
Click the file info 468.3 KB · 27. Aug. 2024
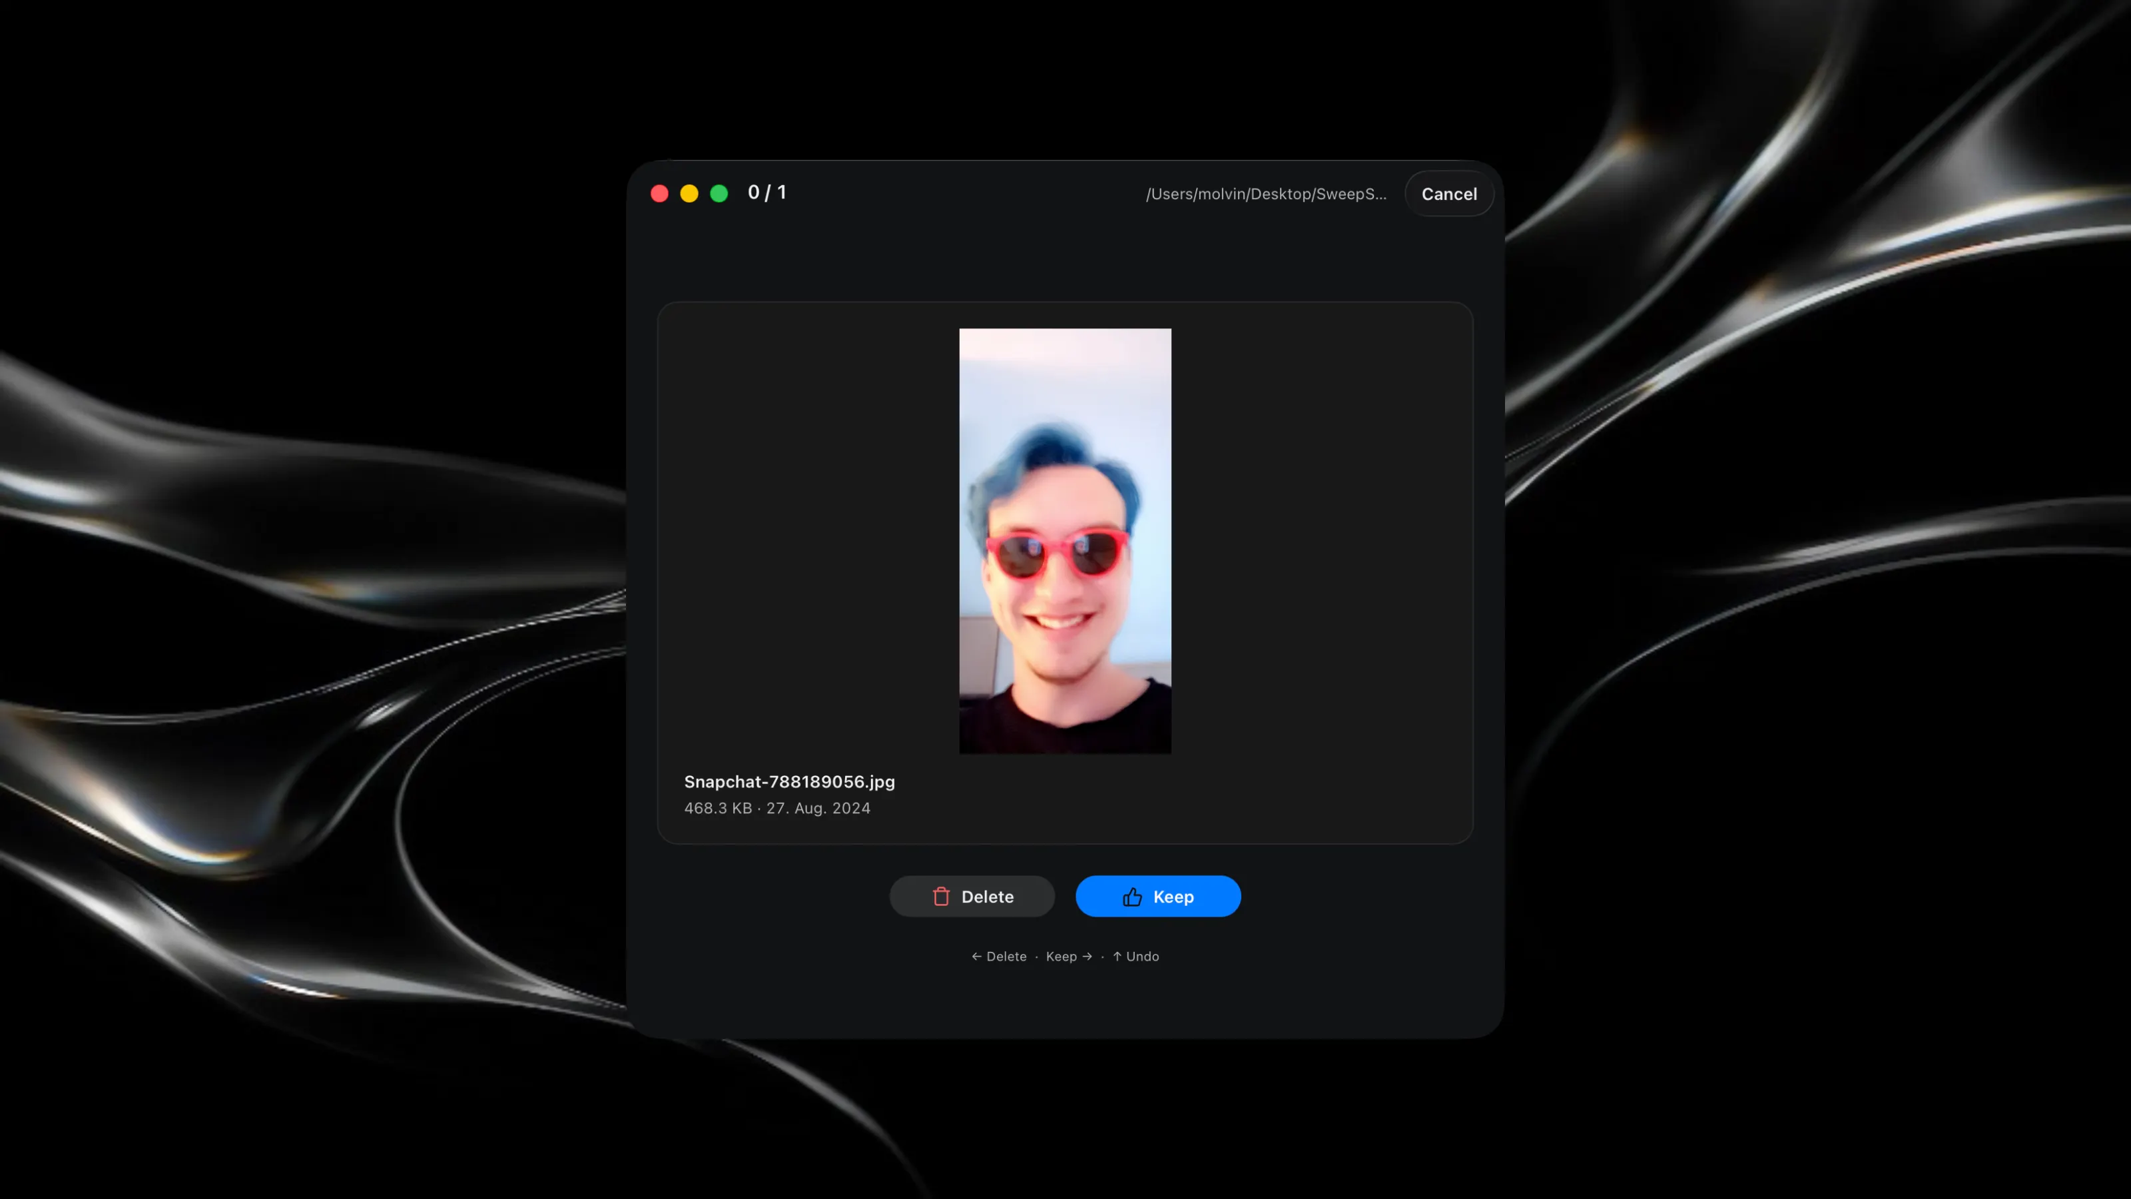(x=776, y=809)
